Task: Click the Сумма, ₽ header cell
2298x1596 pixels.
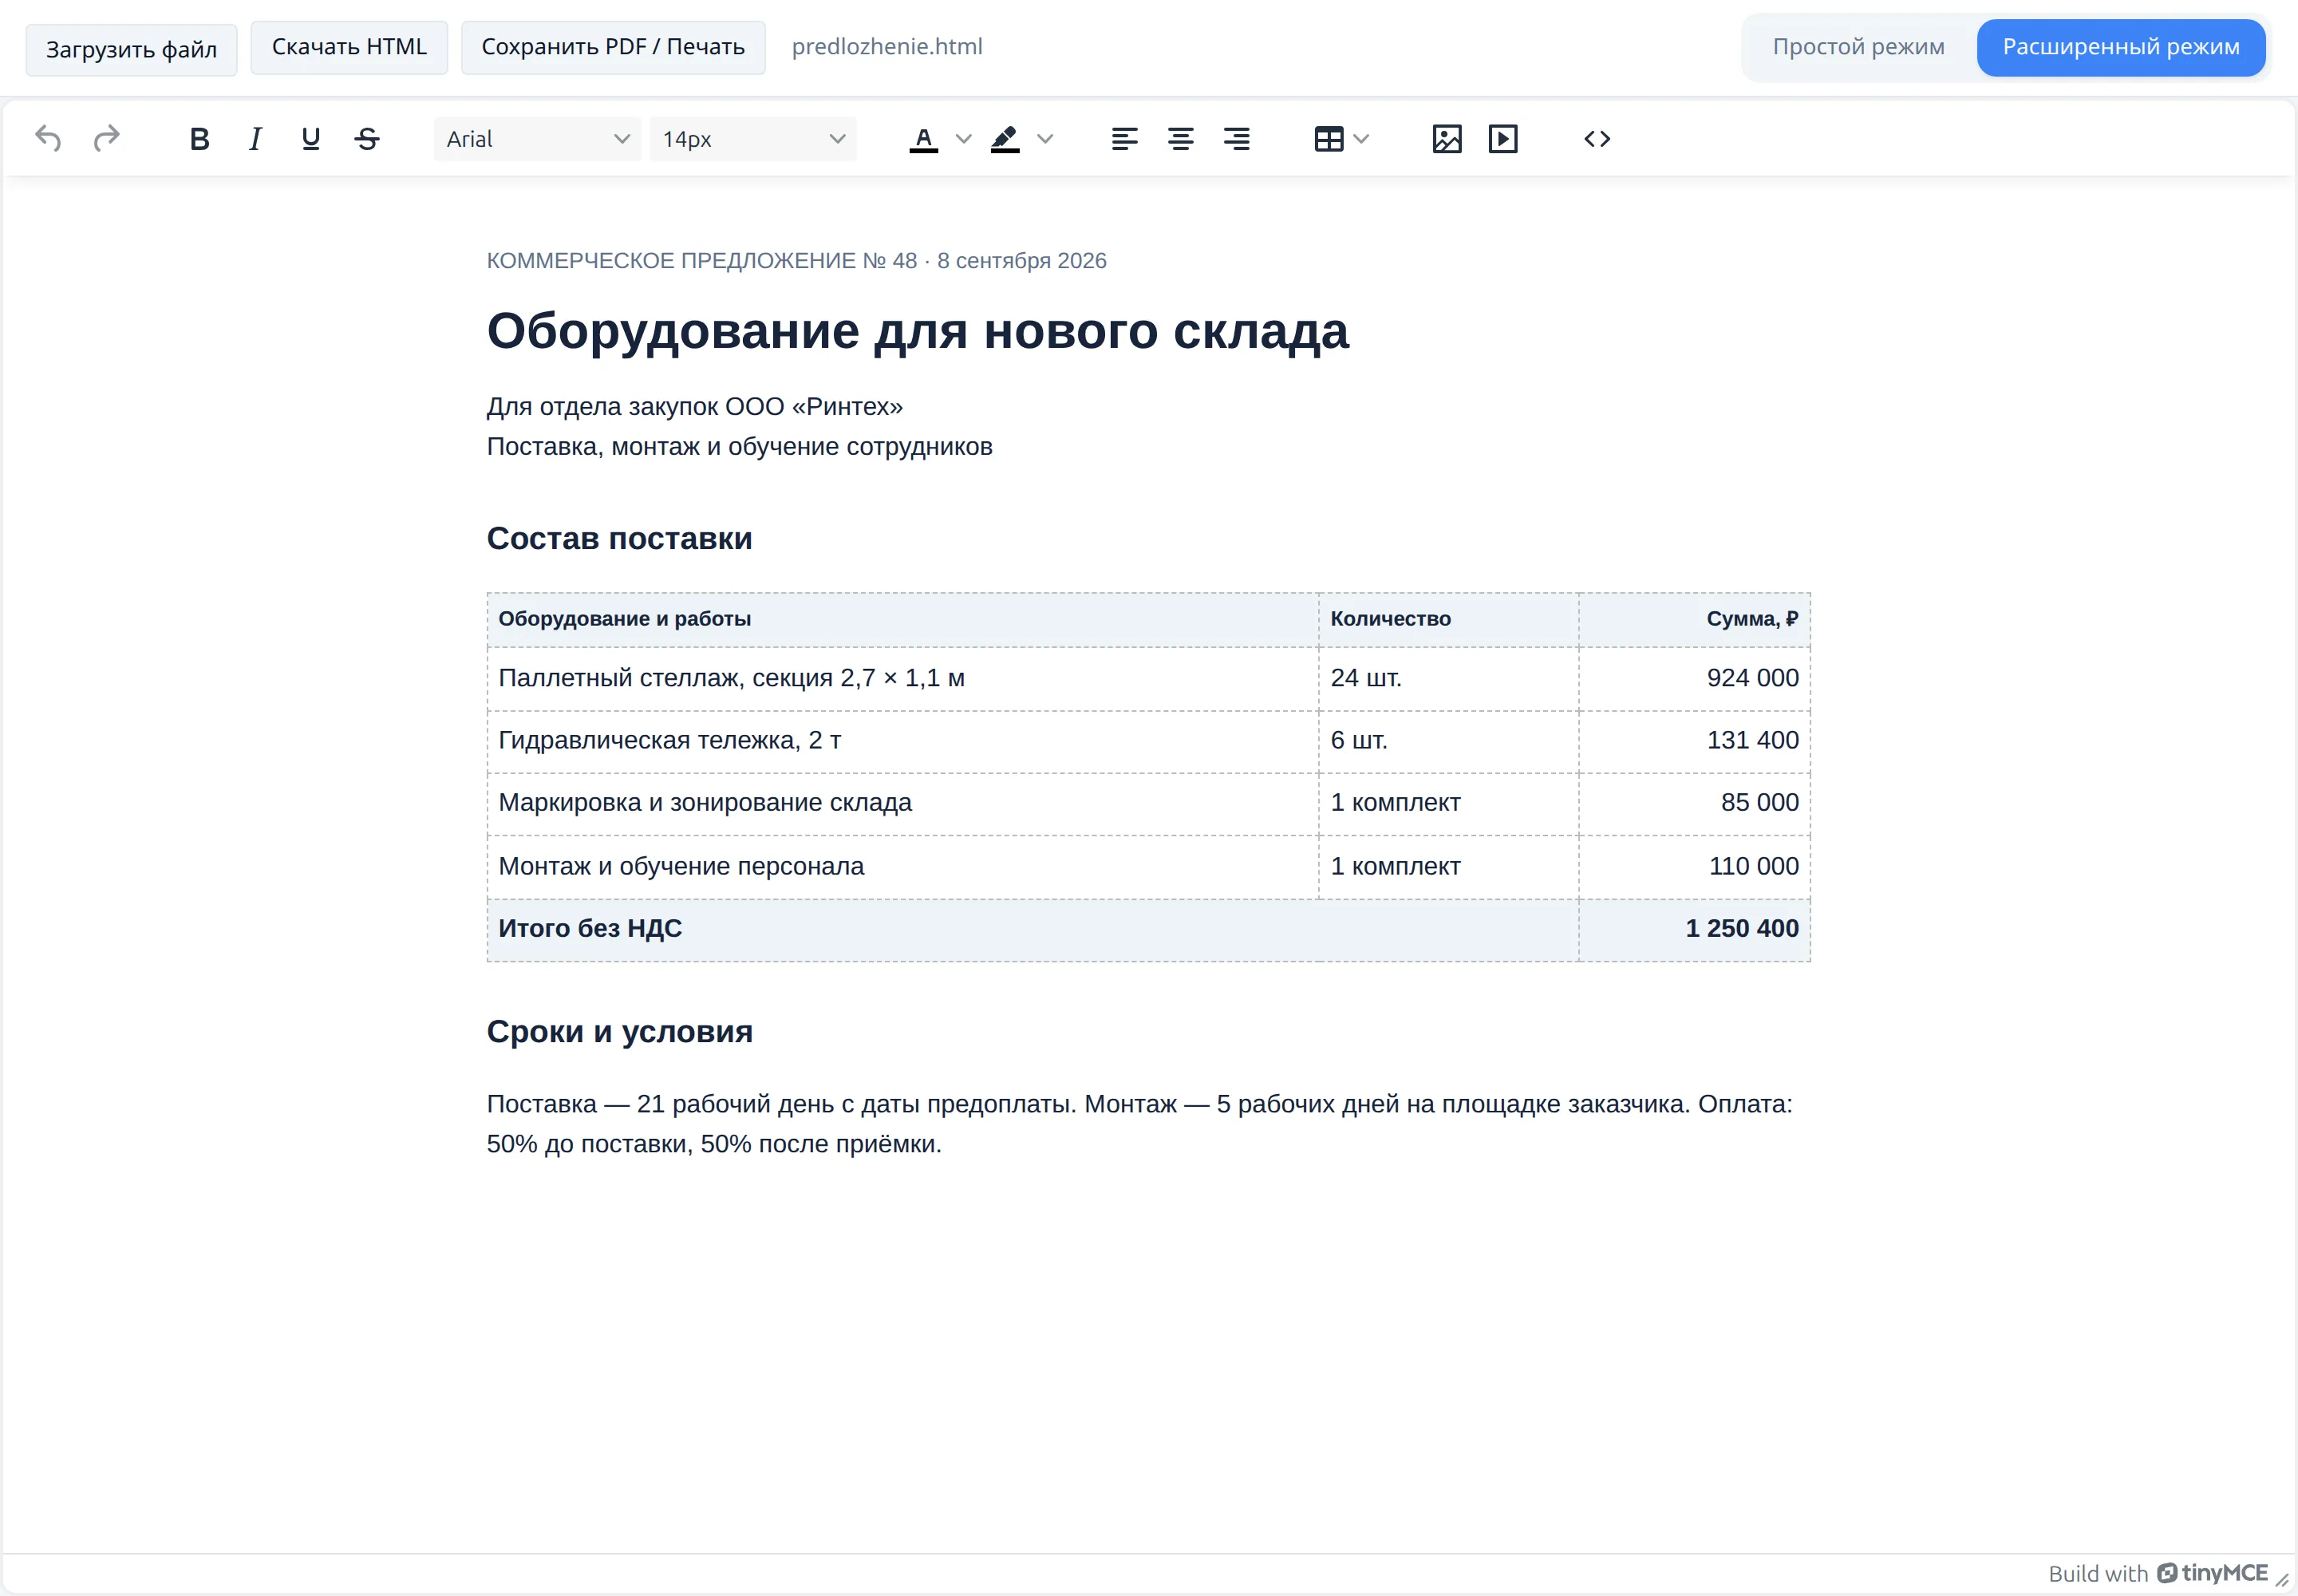Action: pos(1694,620)
